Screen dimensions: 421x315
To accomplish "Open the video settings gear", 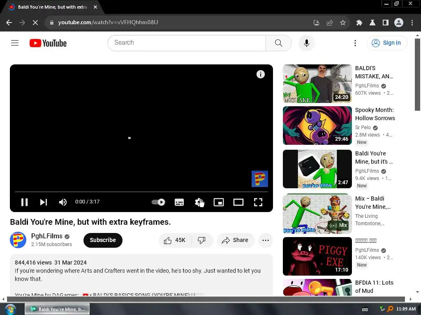I will [x=199, y=202].
